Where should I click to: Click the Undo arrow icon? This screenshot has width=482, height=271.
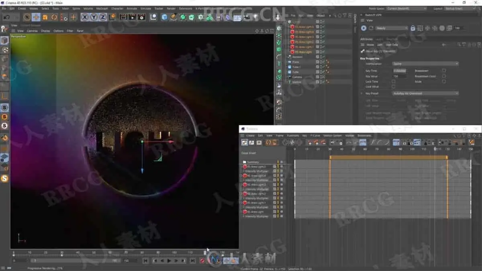click(x=7, y=17)
